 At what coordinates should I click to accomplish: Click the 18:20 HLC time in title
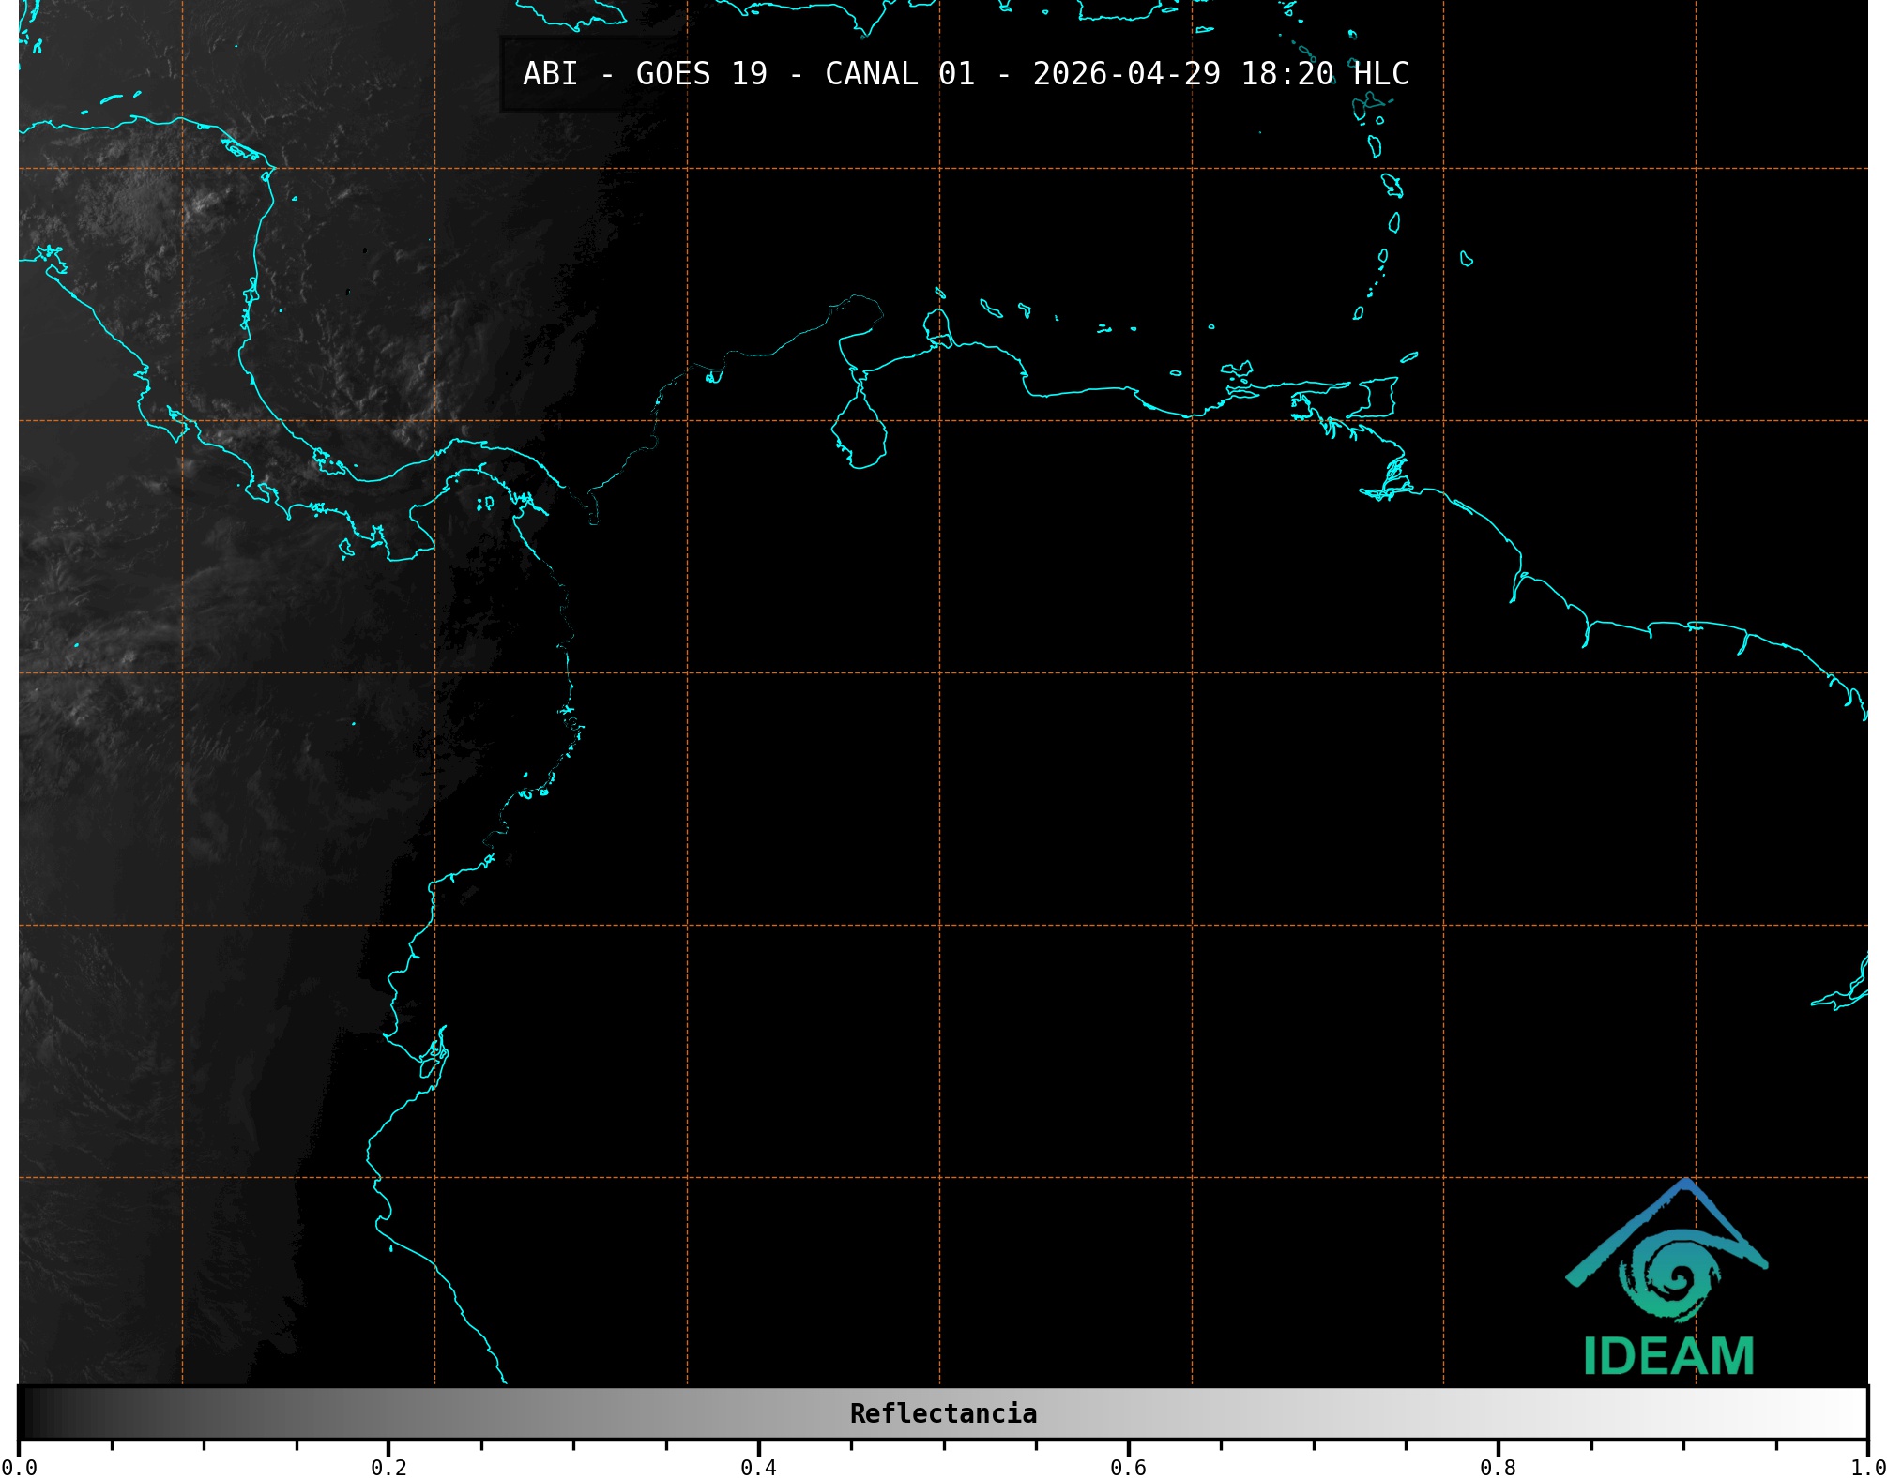(x=1324, y=74)
